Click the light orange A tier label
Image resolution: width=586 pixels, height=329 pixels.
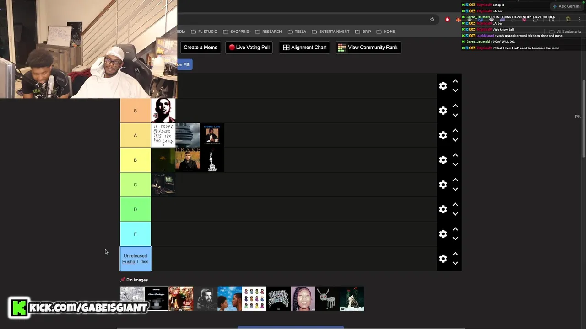tap(136, 135)
